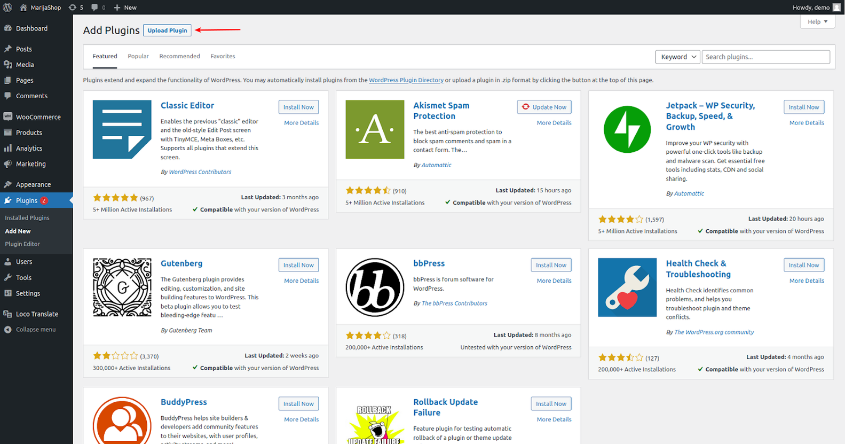Screen dimensions: 845x444
Task: Switch to the Recommended tab
Action: (x=179, y=56)
